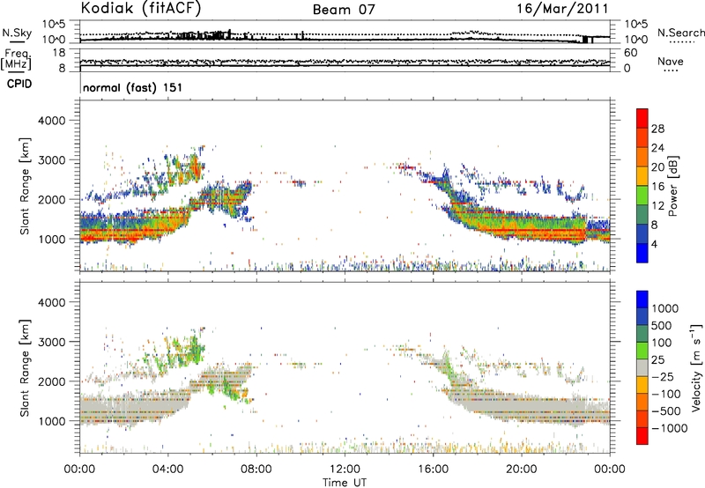Image resolution: width=705 pixels, height=488 pixels.
Task: Pick the yellow segment of the Velocity color bar
Action: point(642,385)
